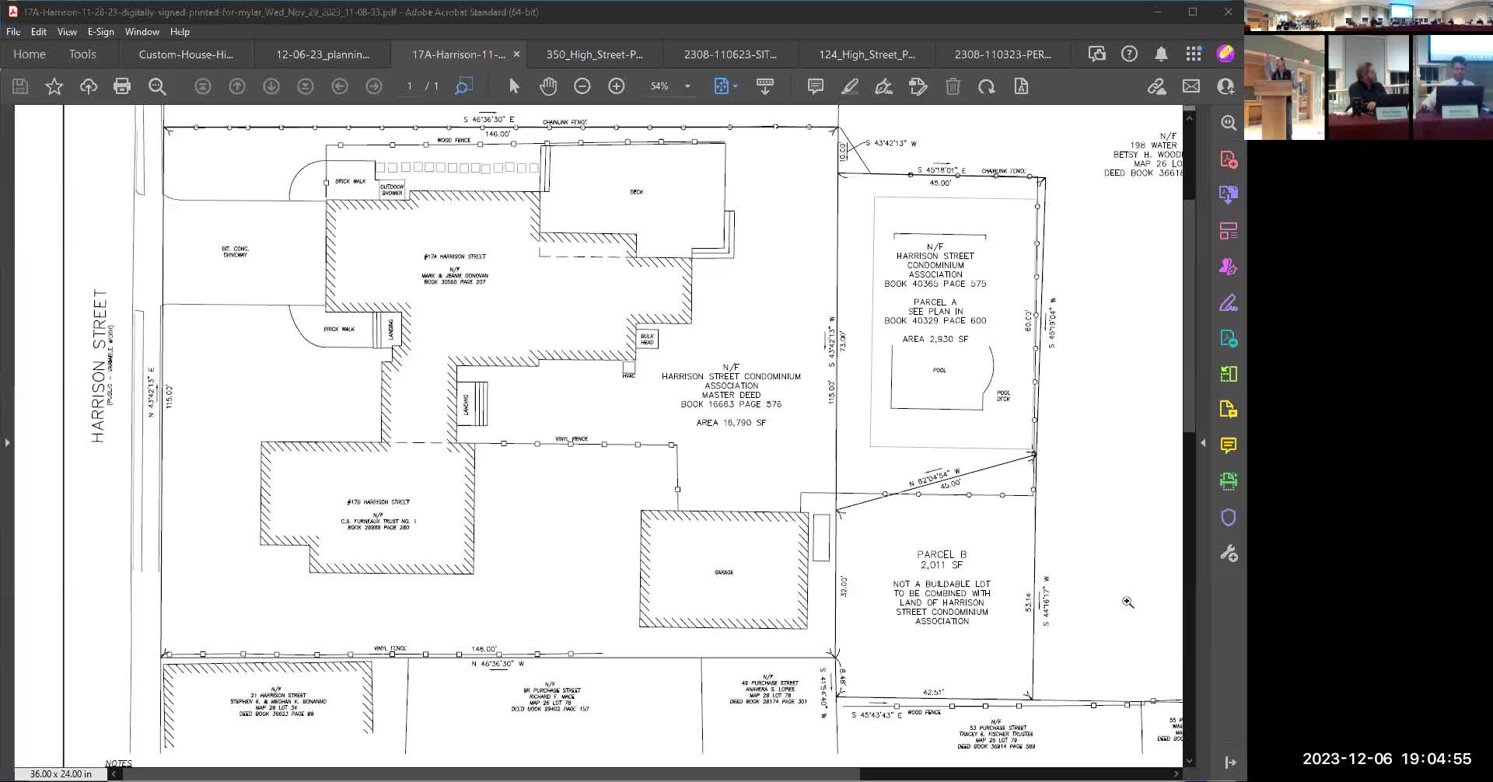The height and width of the screenshot is (782, 1493).
Task: Zoom in with plus button
Action: point(617,86)
